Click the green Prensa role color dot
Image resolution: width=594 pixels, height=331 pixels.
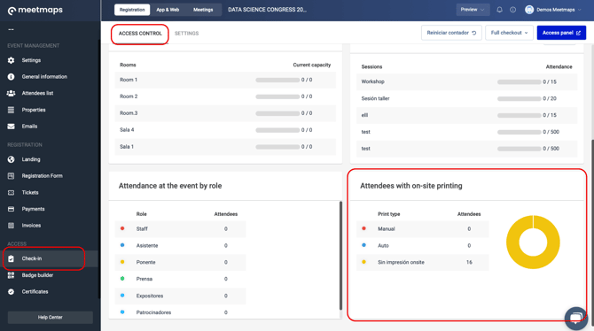click(122, 279)
